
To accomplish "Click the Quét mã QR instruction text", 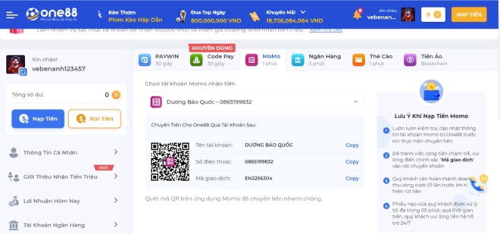I will point(233,199).
